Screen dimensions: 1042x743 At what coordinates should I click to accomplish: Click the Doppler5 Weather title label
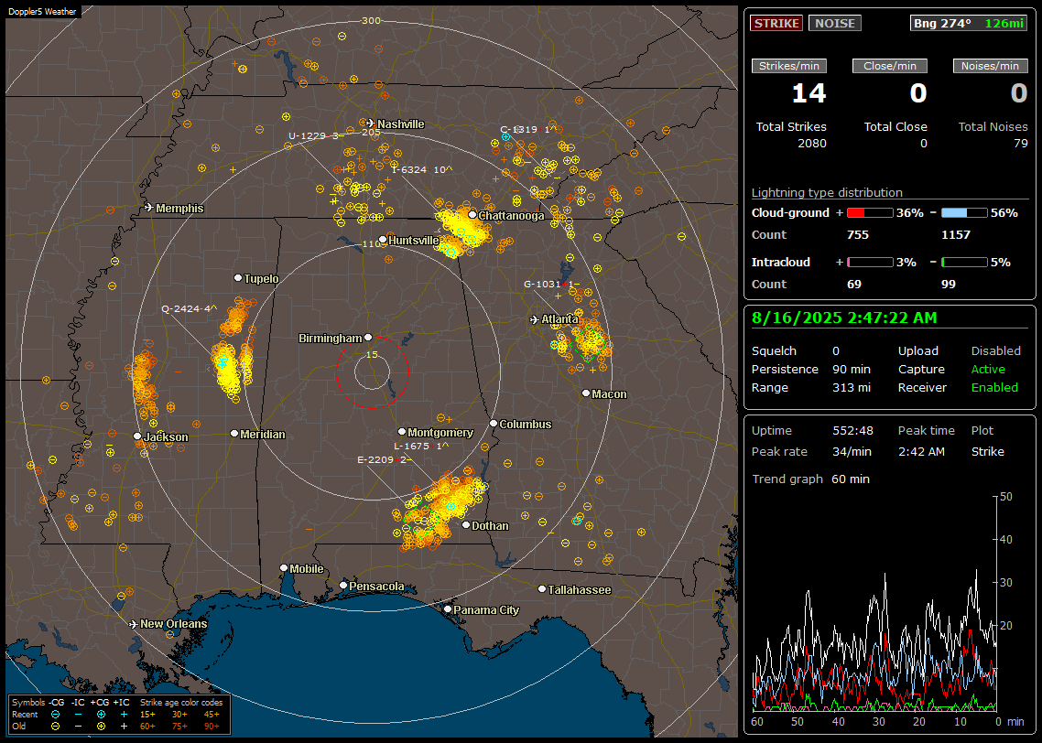(x=42, y=11)
